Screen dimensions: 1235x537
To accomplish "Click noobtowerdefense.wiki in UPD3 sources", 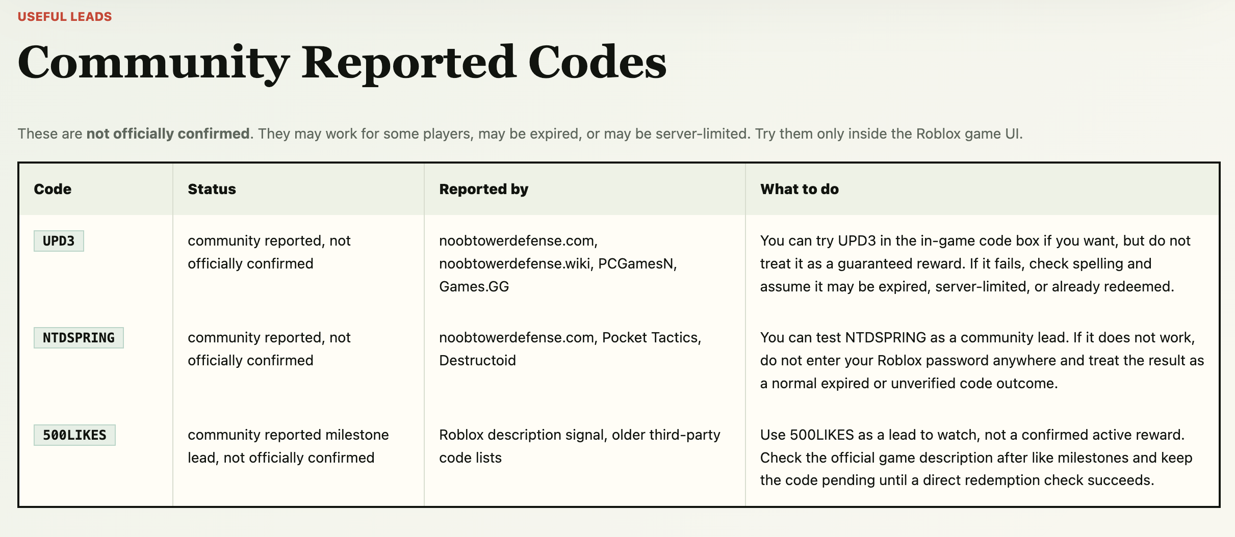I will pyautogui.click(x=515, y=264).
